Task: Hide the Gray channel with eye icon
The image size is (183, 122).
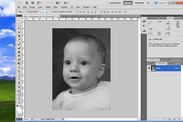Action: 149,69
